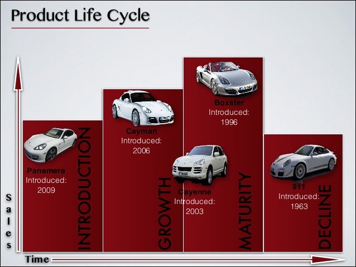Click the horizontal Time axis arrowhead
Screen dimensions: 356x267
coord(328,260)
